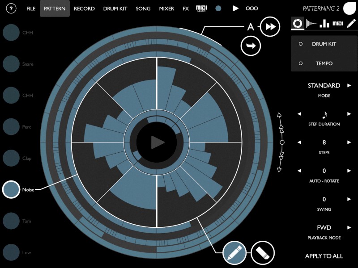This screenshot has height=268, width=358.
Task: Expand STANDARD mode with right arrow
Action: [x=349, y=85]
